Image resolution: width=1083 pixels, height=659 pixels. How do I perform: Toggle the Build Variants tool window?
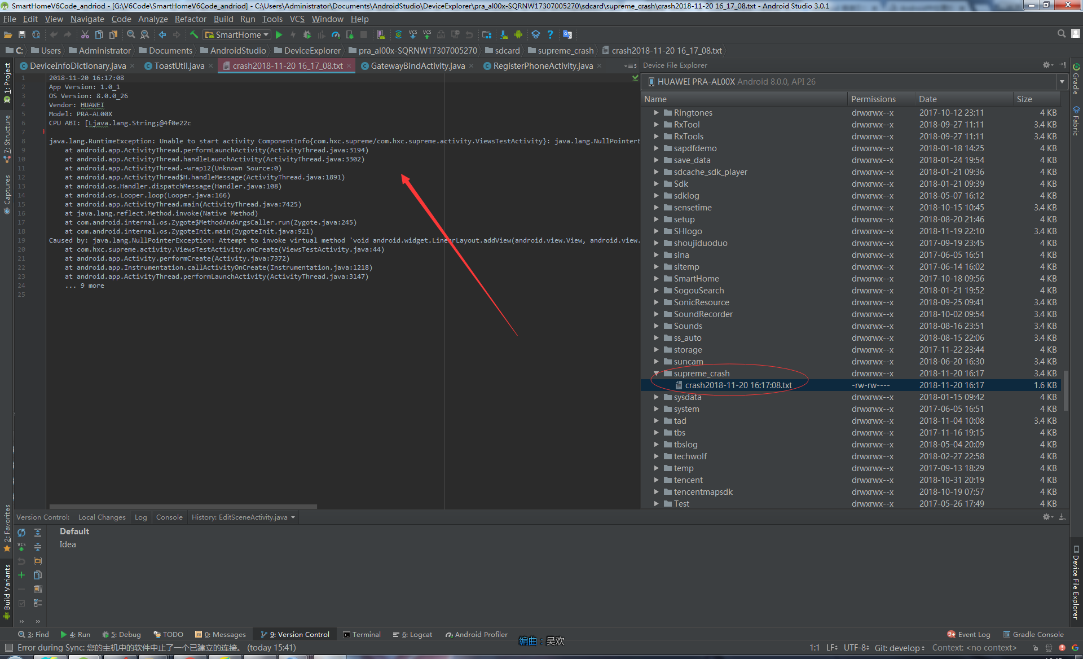coord(7,592)
